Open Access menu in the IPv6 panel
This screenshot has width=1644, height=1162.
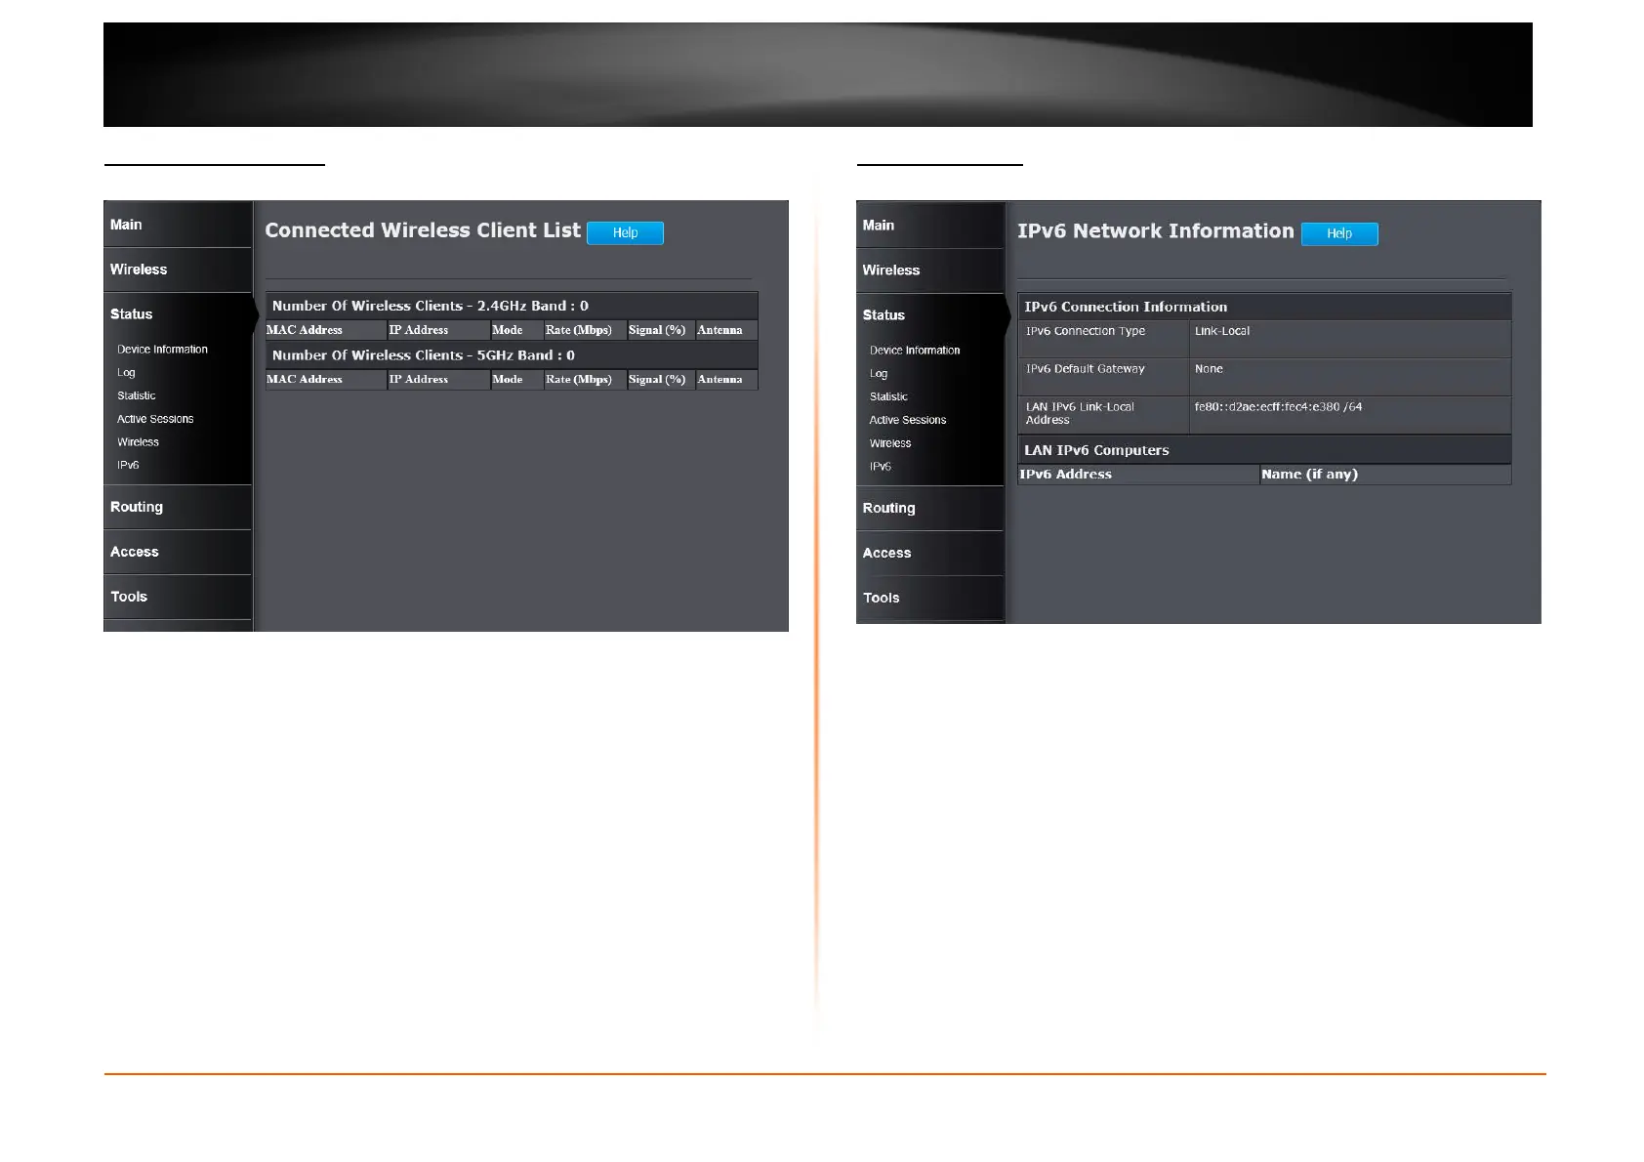click(x=930, y=553)
